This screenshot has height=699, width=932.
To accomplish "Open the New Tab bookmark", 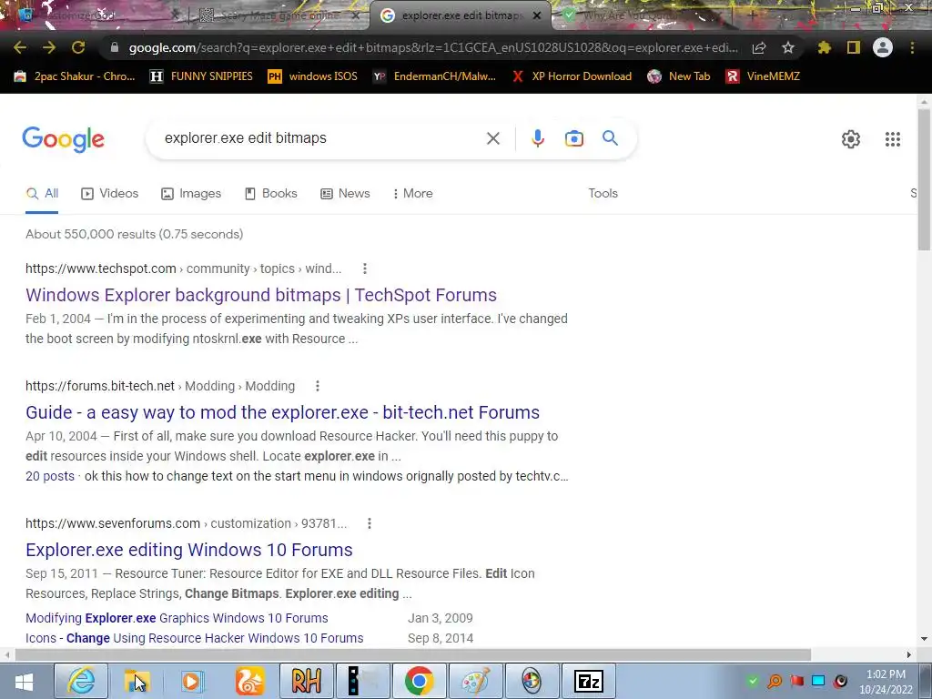I will tap(679, 76).
